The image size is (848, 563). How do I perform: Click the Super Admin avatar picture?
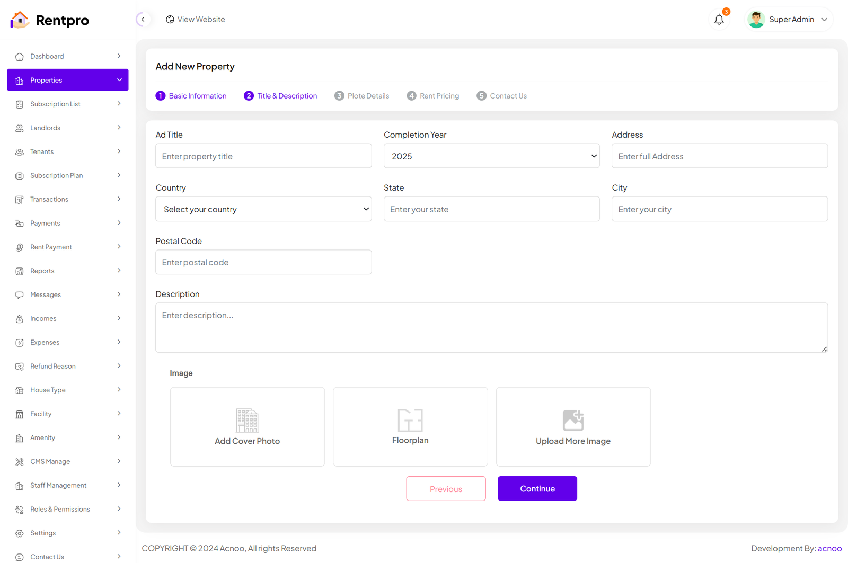point(756,20)
